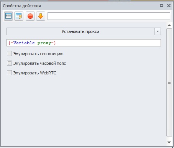Close the Свойства действия panel
This screenshot has width=174, height=148.
[x=169, y=6]
